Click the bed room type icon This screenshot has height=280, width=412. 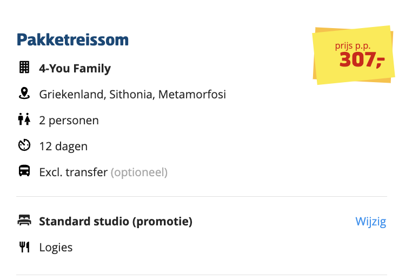(24, 221)
